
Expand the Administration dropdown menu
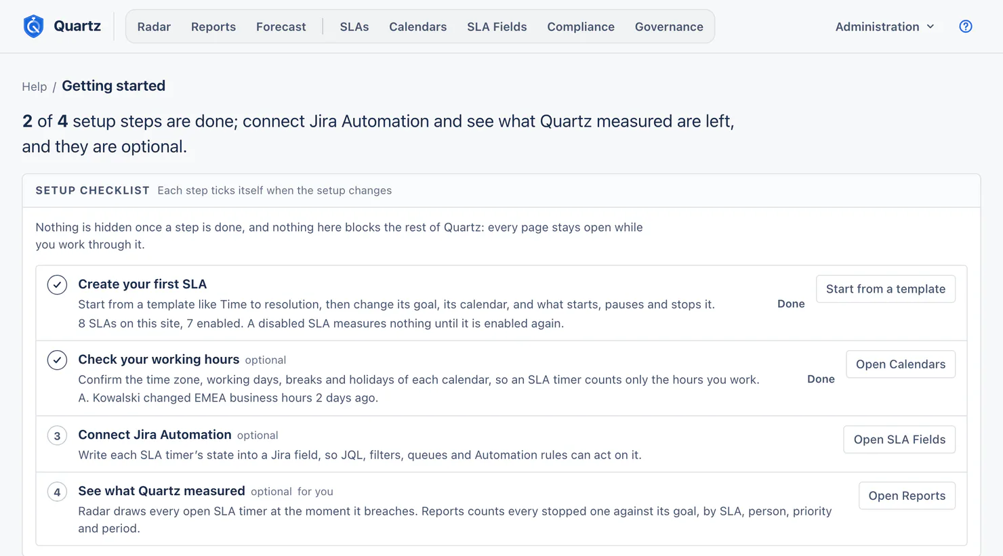click(x=884, y=26)
